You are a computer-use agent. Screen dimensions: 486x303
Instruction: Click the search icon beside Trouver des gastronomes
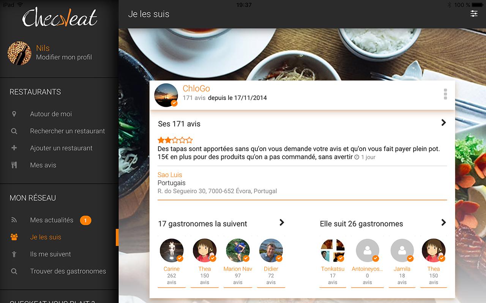tap(14, 271)
